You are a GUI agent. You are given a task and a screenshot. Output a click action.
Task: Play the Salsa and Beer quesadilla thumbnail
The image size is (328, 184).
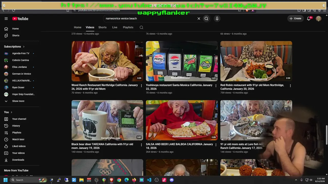[182, 120]
